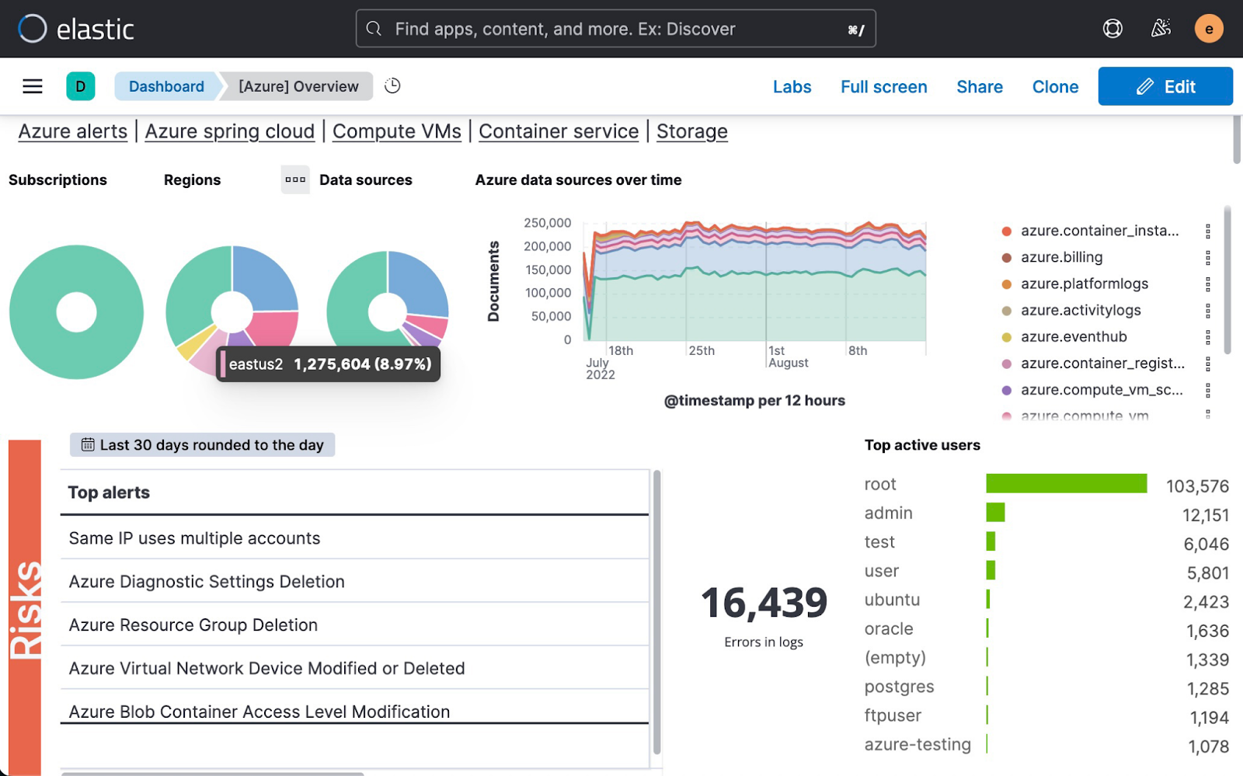Open legend options for azure.billing
Screen dimensions: 1243x776
click(x=1207, y=257)
